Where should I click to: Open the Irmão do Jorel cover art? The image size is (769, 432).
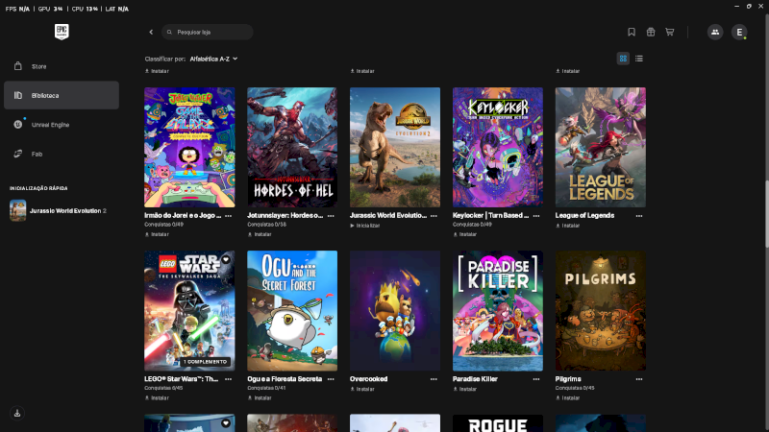[189, 147]
